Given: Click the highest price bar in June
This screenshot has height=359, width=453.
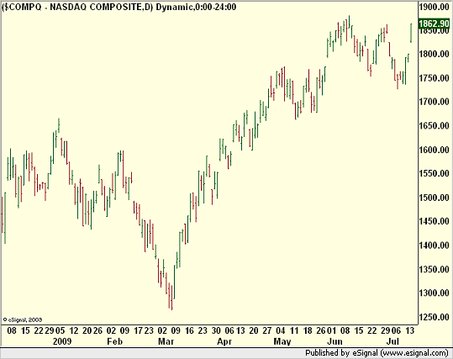Looking at the screenshot, I should pos(349,22).
